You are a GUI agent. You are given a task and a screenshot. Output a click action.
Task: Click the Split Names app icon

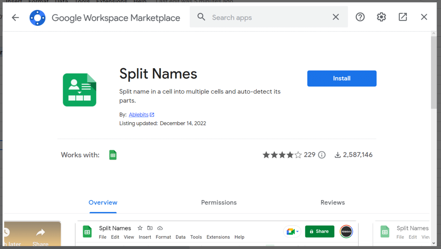pos(79,90)
